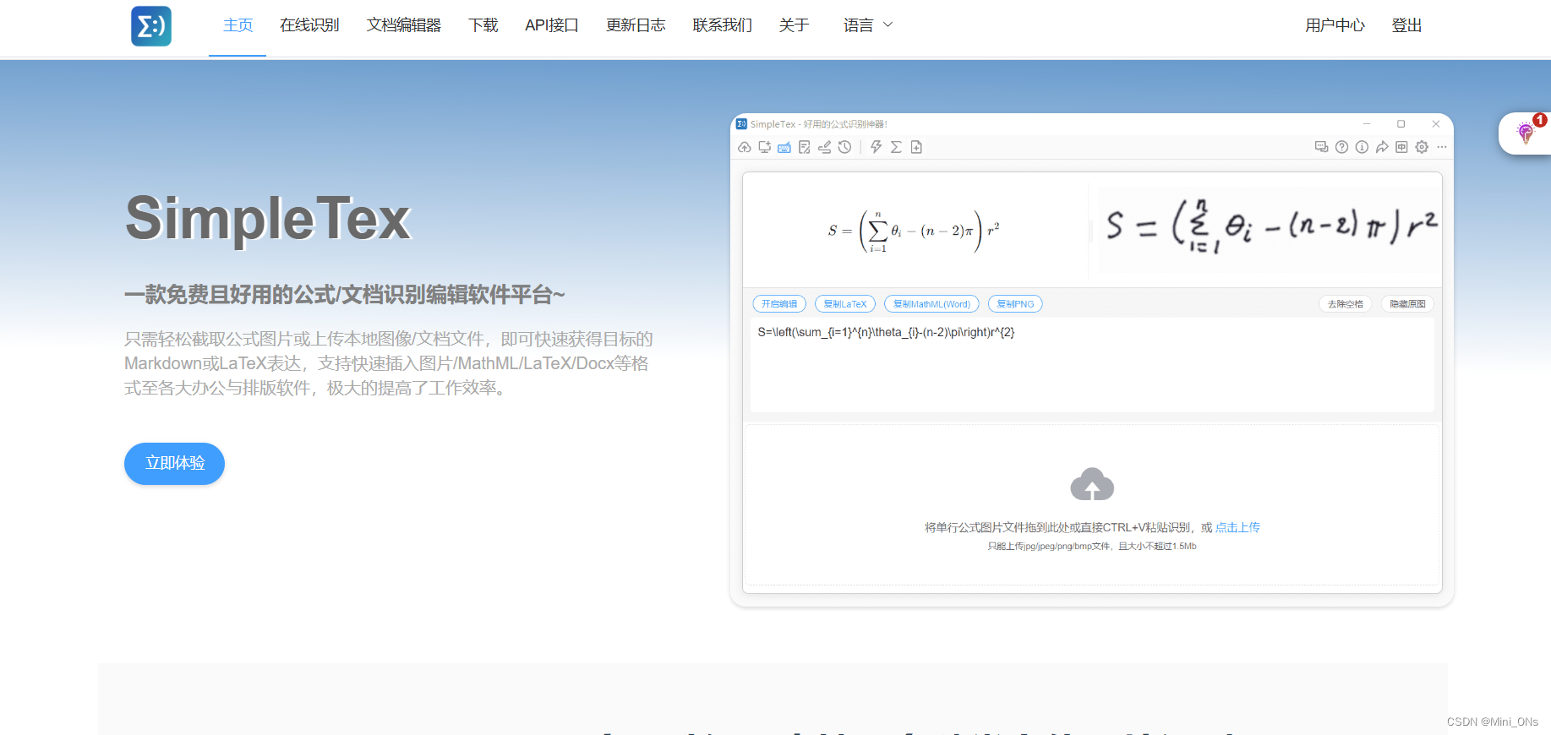Click the add document icon in app toolbar
Viewport: 1551px width, 735px height.
pyautogui.click(x=916, y=147)
